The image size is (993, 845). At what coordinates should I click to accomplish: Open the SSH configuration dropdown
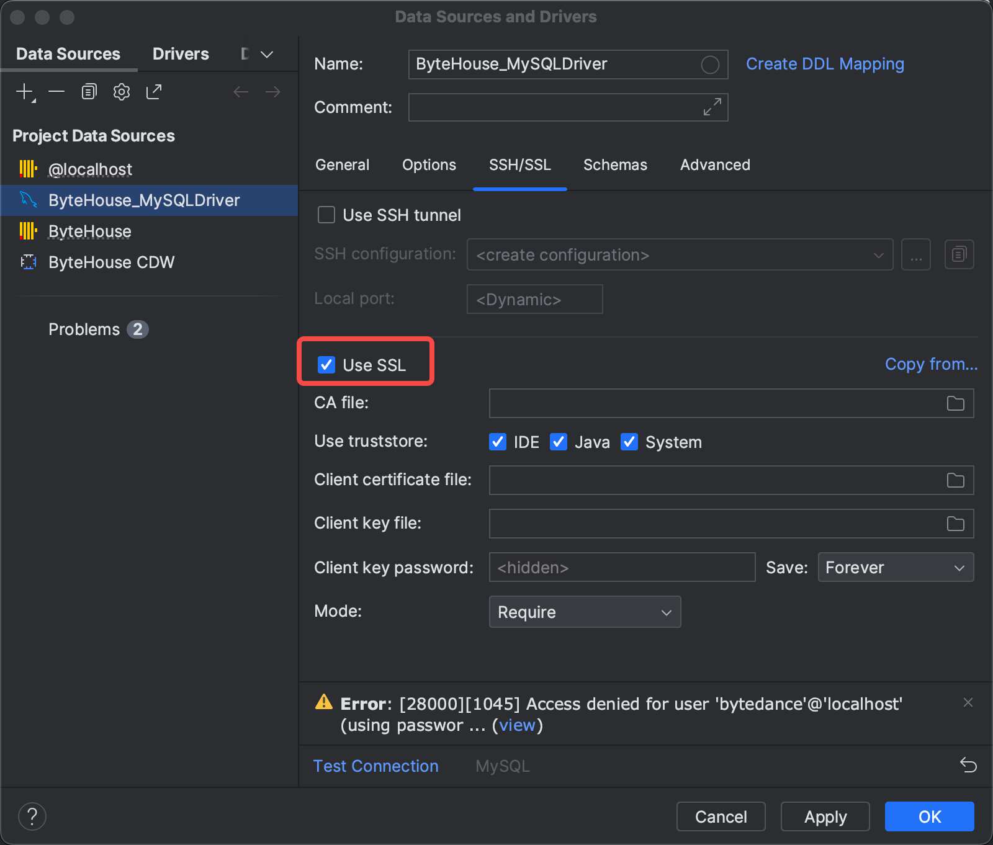tap(680, 254)
